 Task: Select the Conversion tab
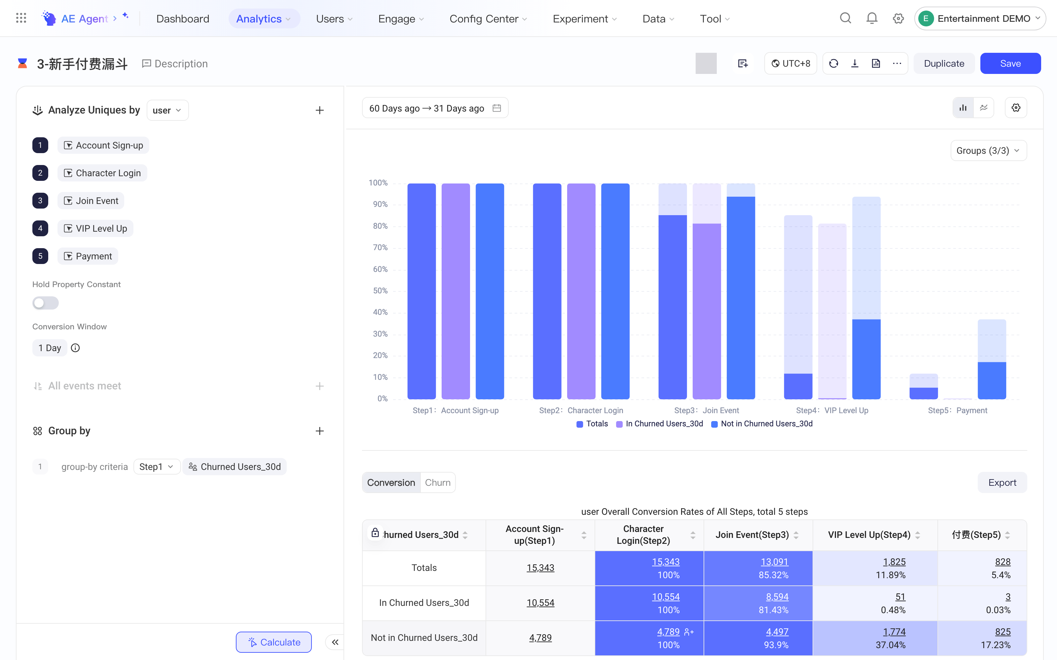[391, 482]
